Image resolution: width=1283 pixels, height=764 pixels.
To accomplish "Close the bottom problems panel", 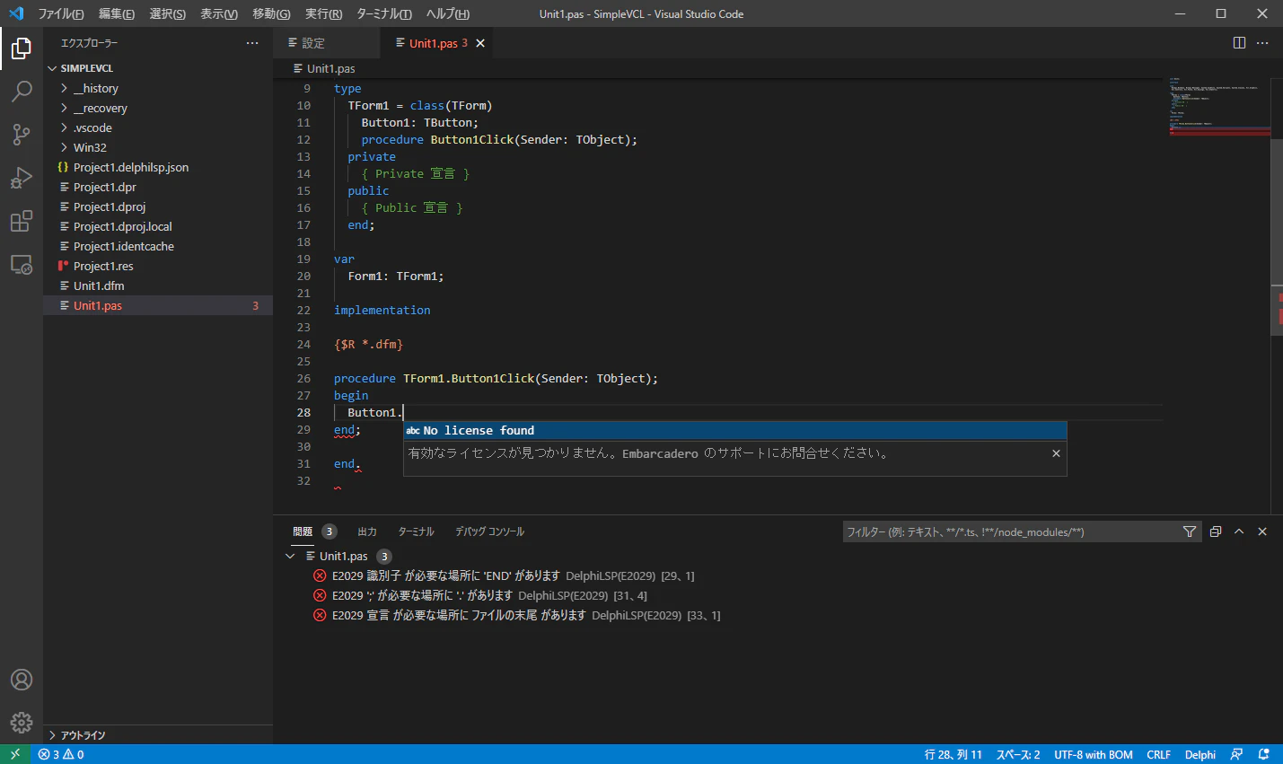I will coord(1262,531).
